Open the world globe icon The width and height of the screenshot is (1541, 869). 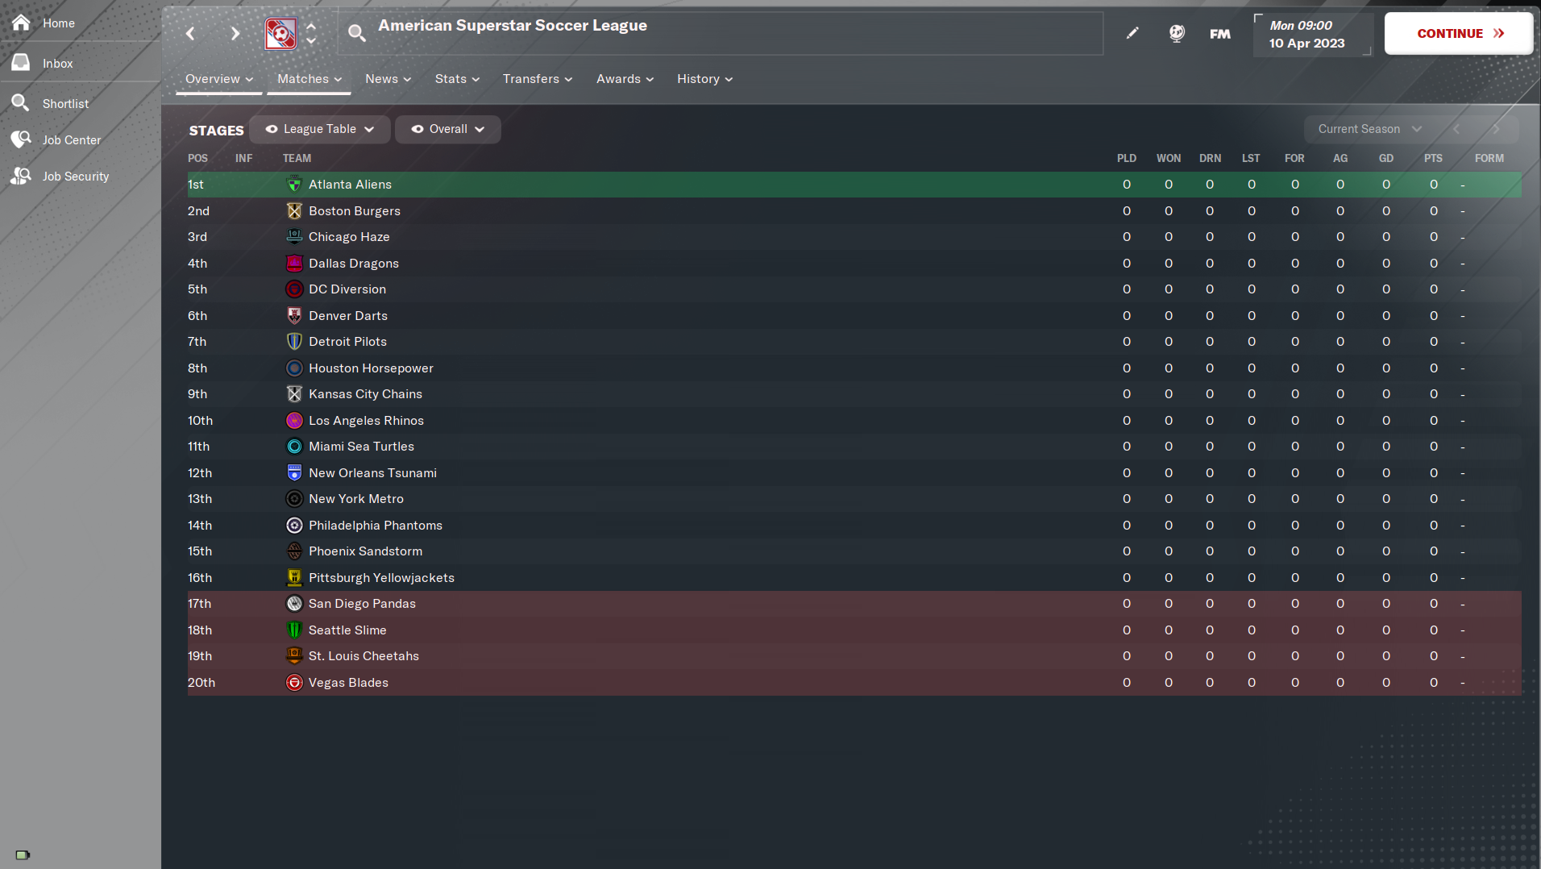[x=1177, y=33]
